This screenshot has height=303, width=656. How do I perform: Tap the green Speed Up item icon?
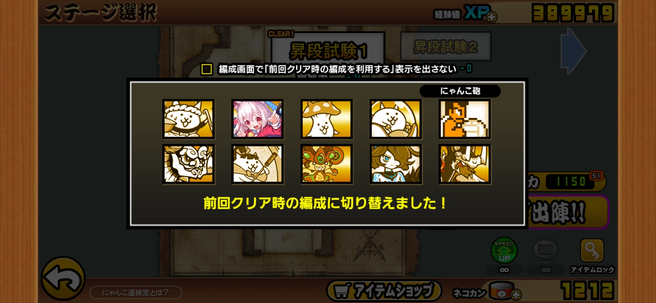point(504,251)
